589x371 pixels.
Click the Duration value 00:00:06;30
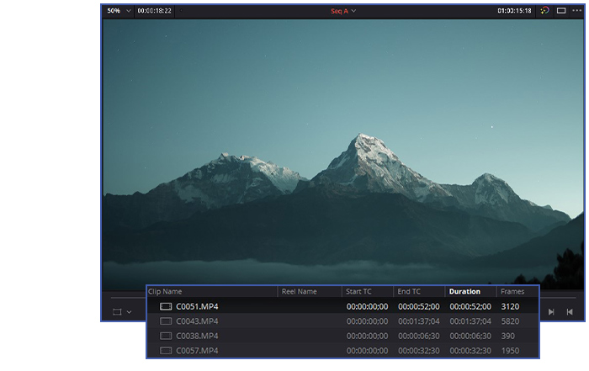(470, 336)
